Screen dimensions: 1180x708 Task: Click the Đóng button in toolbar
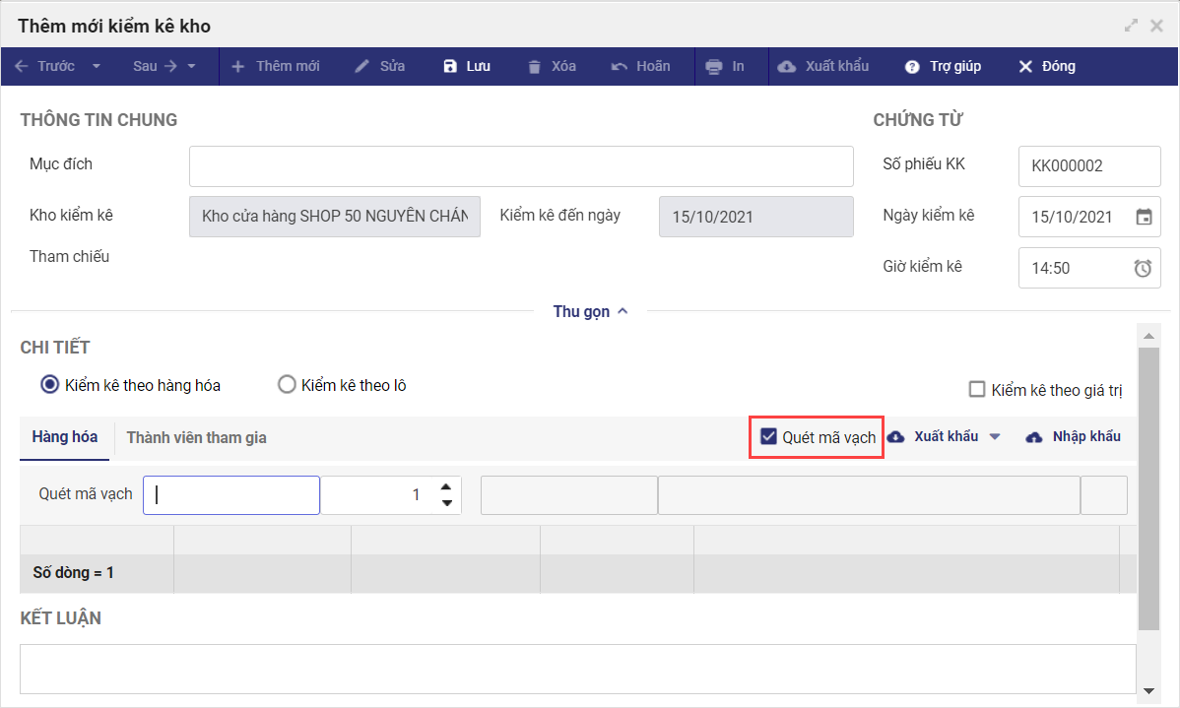click(1047, 66)
